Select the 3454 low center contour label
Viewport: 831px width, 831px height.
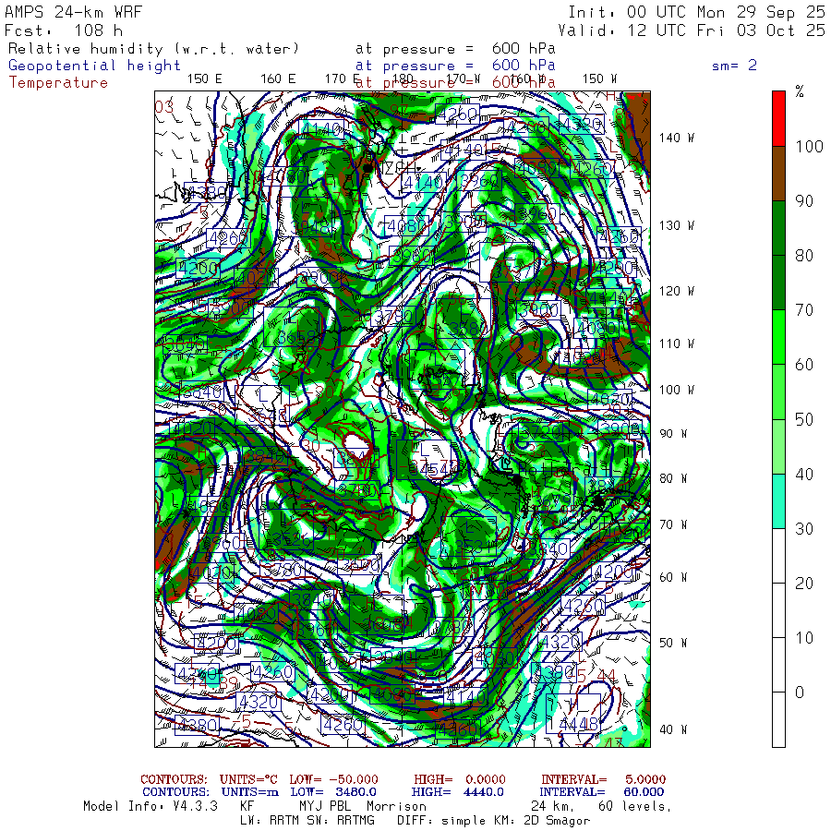(x=432, y=468)
